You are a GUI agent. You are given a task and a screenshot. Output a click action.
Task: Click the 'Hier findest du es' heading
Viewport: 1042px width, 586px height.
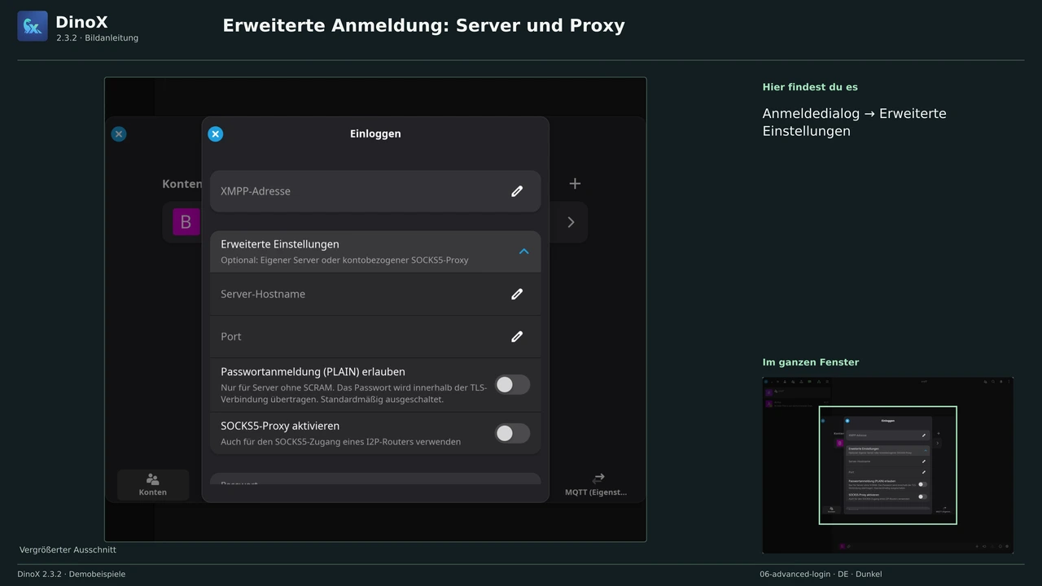(810, 87)
